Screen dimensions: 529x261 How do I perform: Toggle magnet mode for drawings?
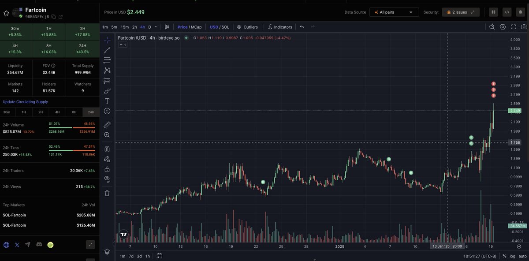[x=107, y=149]
